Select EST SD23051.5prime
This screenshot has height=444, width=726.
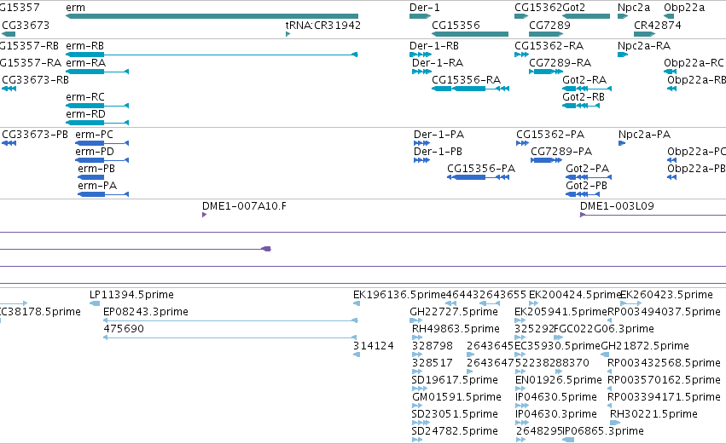click(x=421, y=423)
